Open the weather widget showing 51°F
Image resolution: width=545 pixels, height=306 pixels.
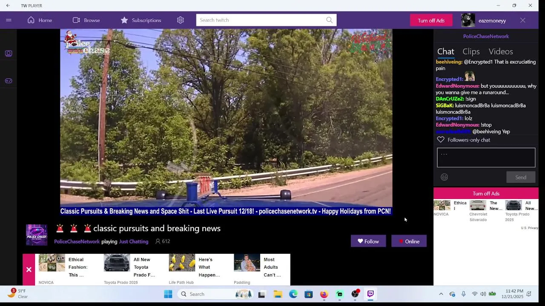point(18,294)
